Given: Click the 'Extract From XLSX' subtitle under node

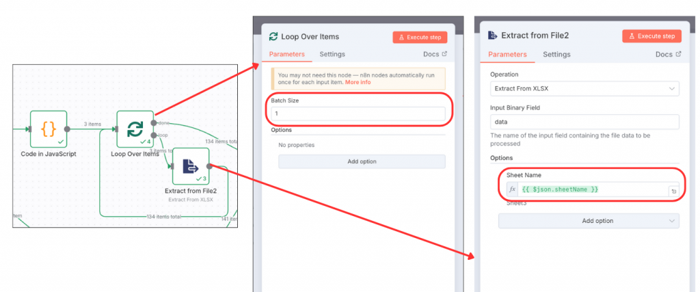Looking at the screenshot, I should tap(191, 200).
